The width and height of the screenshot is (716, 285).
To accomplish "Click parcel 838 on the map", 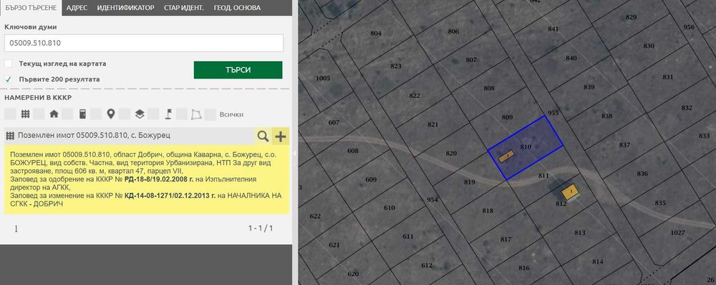I will pyautogui.click(x=607, y=116).
